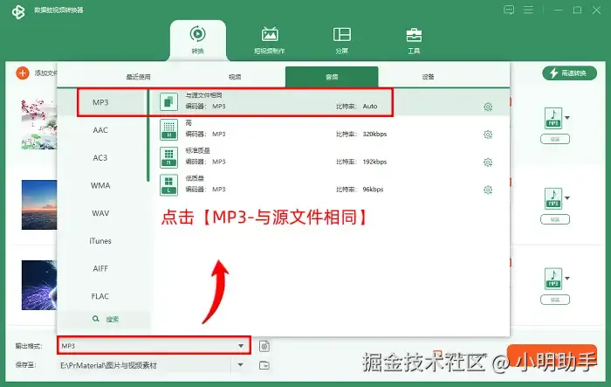This screenshot has width=611, height=387.
Task: Click the browse output folder icon
Action: coord(264,365)
